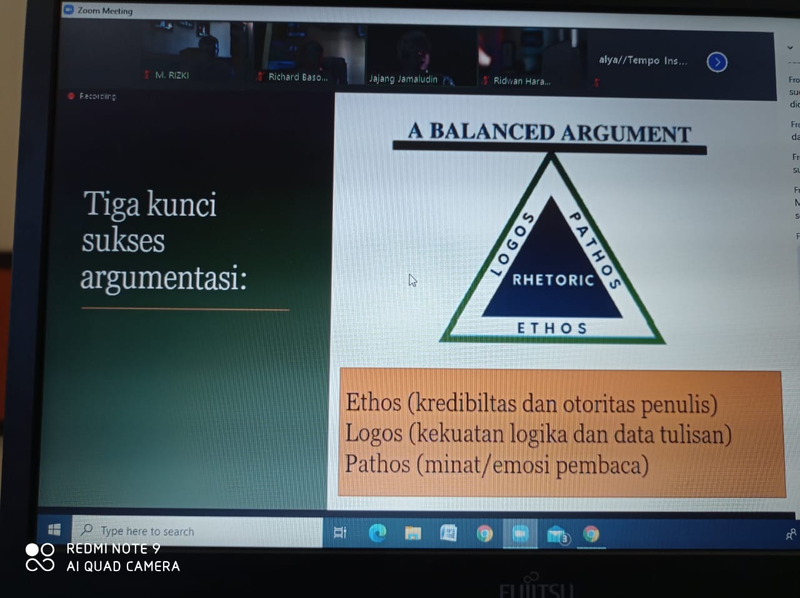This screenshot has height=598, width=800.
Task: Open the Windows Start menu
Action: pyautogui.click(x=54, y=530)
